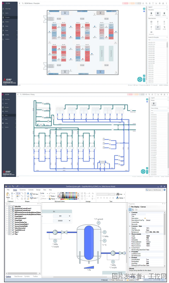Select TankWithLevel in Explorer tree

click(x=20, y=230)
